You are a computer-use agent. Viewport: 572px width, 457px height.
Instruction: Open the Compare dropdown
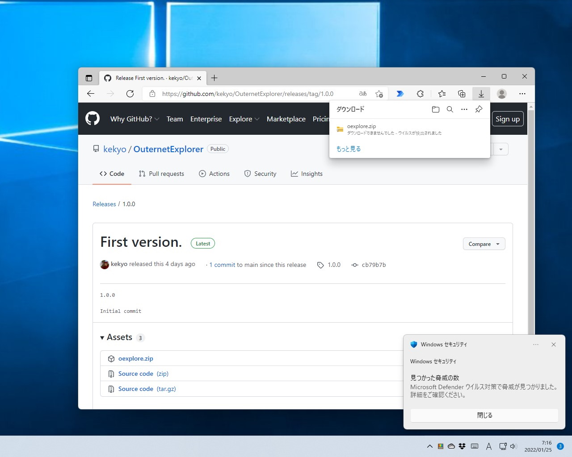tap(484, 244)
